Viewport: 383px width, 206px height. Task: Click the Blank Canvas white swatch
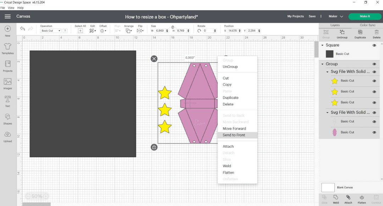[328, 188]
